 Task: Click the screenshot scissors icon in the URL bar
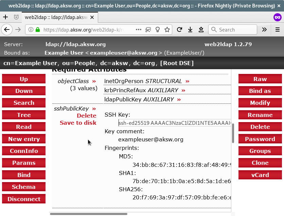click(148, 30)
